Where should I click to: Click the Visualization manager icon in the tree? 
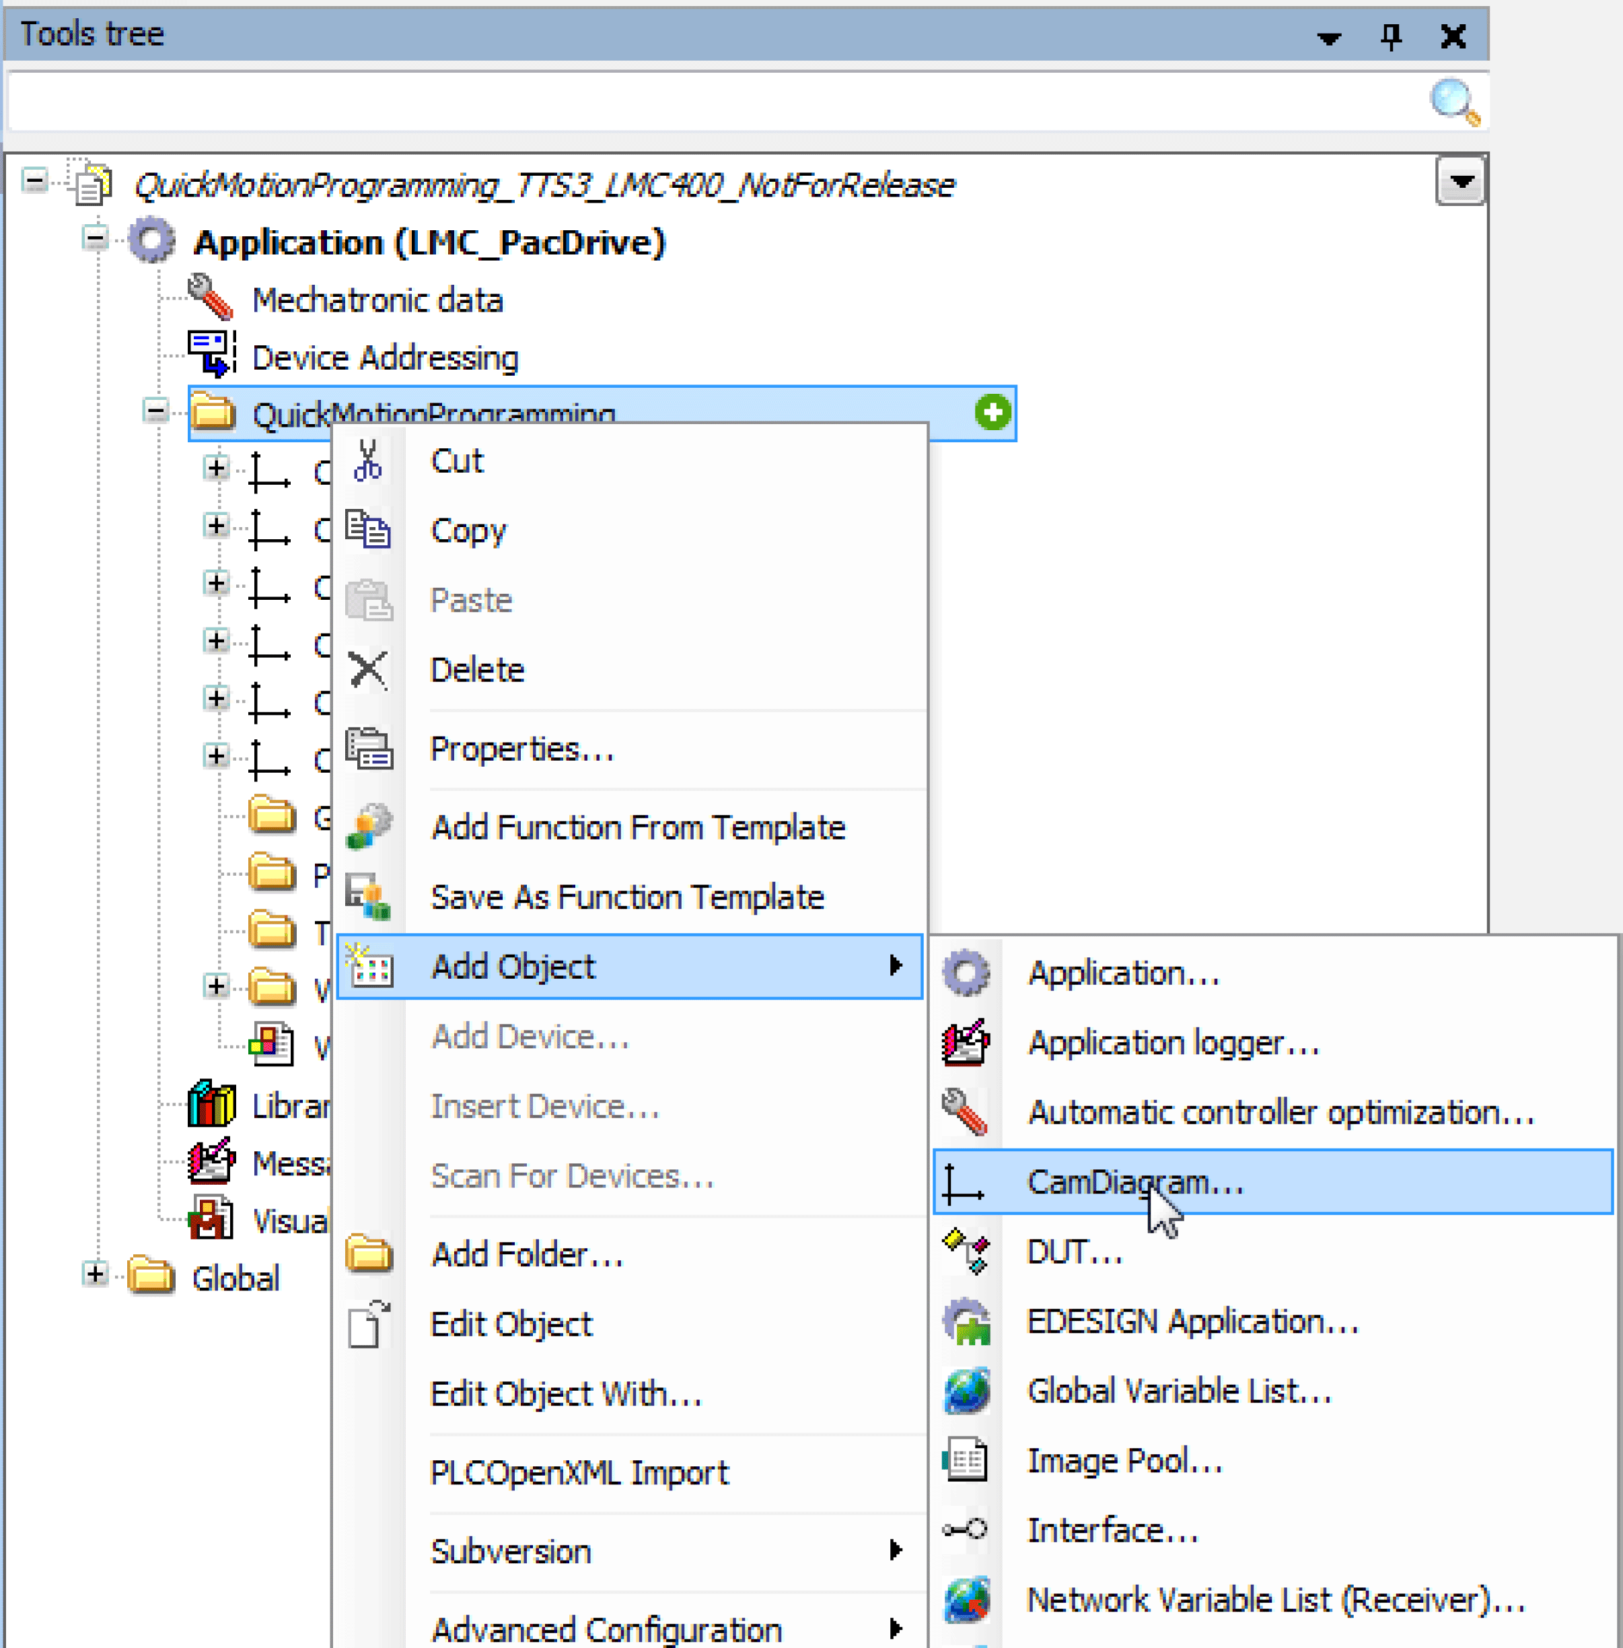point(211,1218)
